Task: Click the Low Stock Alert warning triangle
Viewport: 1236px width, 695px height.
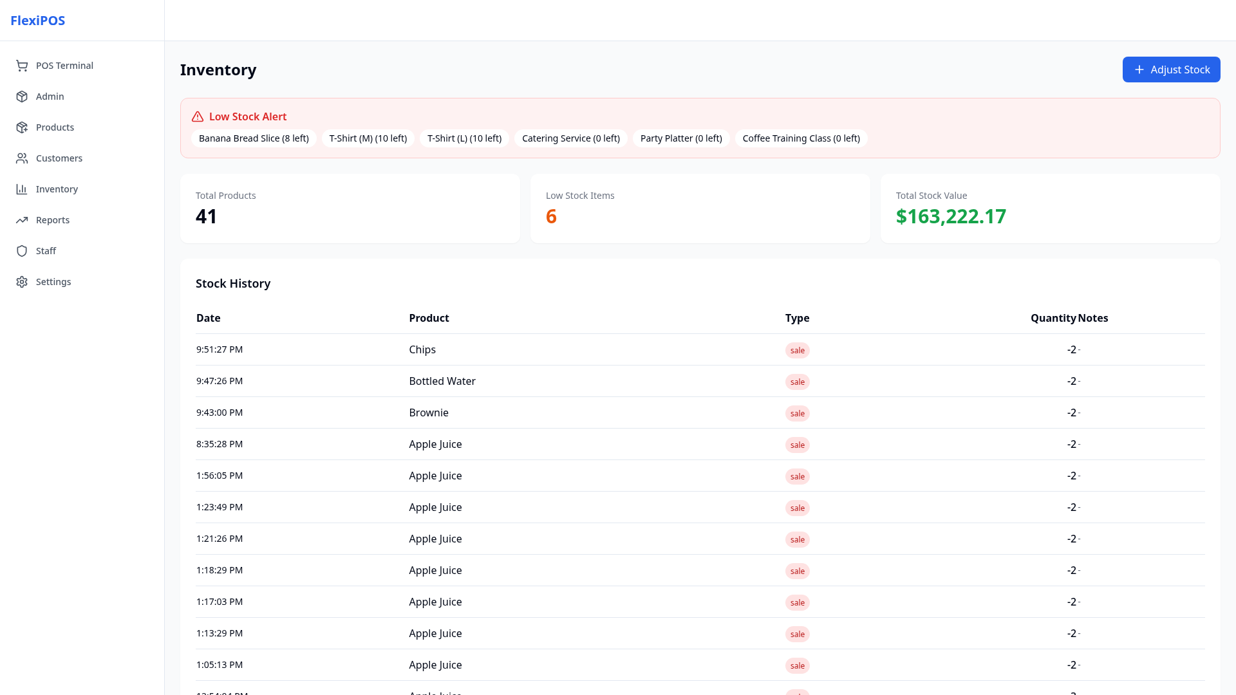Action: [198, 116]
